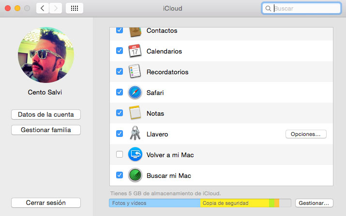
Task: Click the Cento Salvi account name
Action: click(45, 92)
